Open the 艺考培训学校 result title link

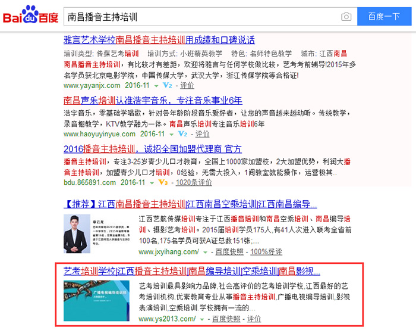[192, 271]
